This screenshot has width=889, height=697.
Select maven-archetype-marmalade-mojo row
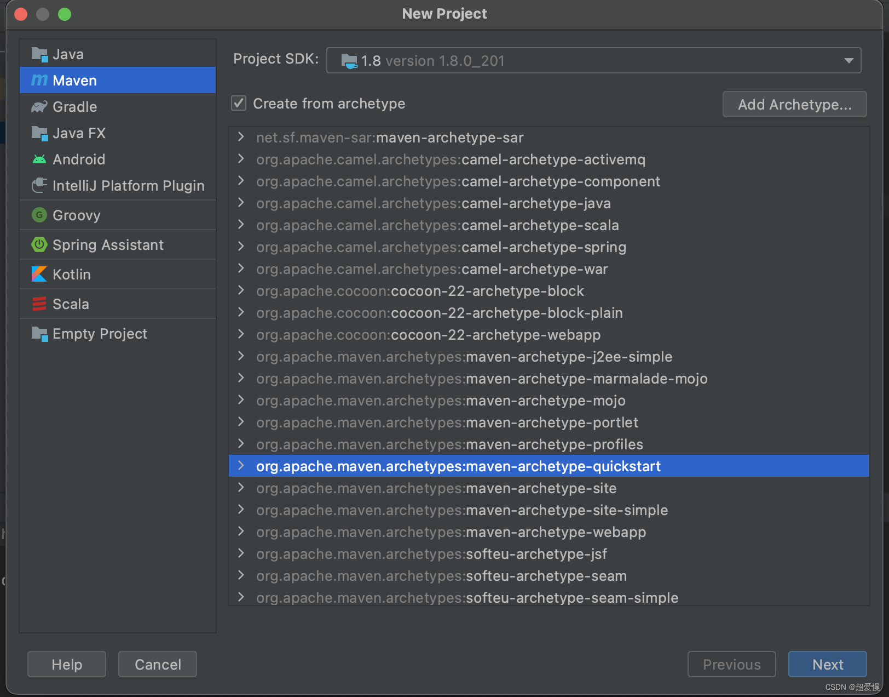pos(549,379)
